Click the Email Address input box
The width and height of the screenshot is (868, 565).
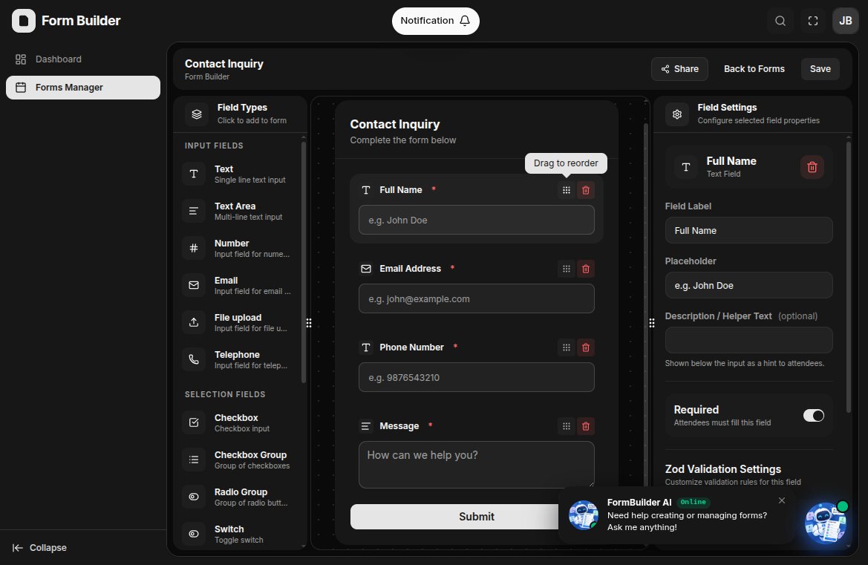coord(477,298)
